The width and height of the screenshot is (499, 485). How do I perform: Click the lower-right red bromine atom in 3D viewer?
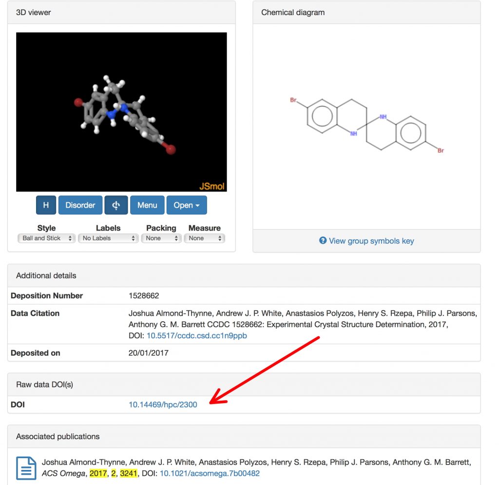click(171, 149)
